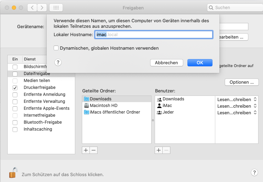Open help at bottom right corner

254,173
